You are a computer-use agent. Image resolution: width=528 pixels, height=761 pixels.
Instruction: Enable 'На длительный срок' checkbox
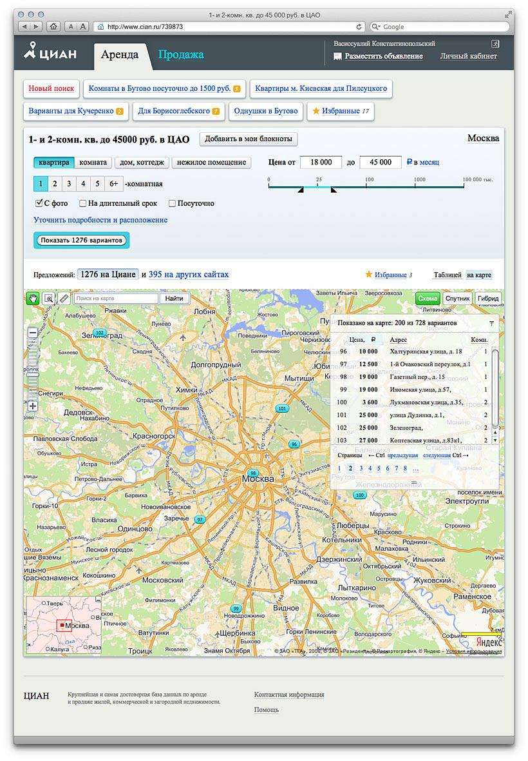click(x=83, y=203)
